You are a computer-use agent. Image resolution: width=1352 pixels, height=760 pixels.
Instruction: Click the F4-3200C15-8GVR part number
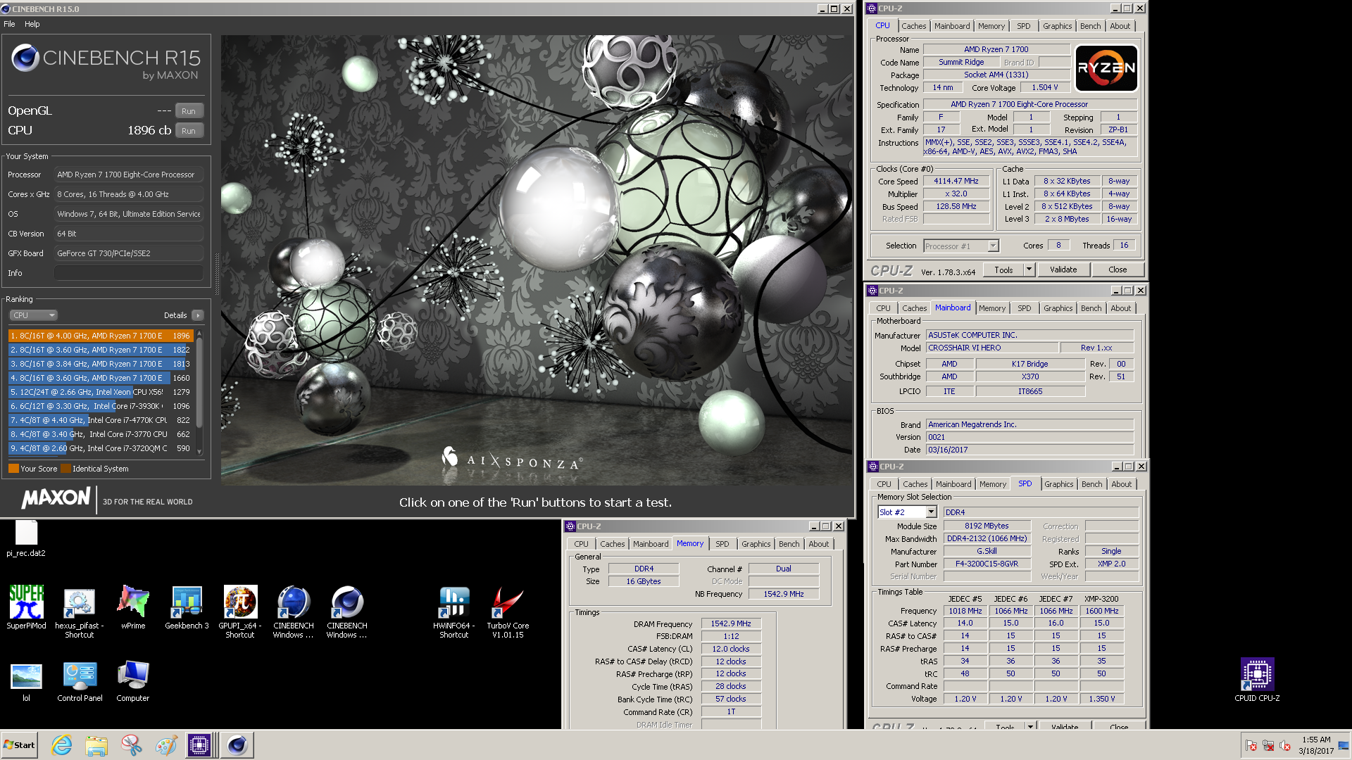[987, 564]
